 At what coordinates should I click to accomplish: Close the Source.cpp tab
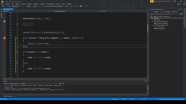(12, 9)
